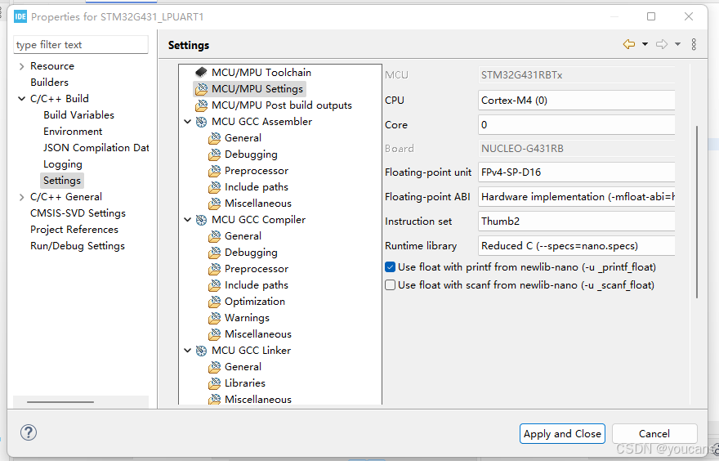The height and width of the screenshot is (461, 719).
Task: Select JSON Compilation Database page
Action: [96, 148]
